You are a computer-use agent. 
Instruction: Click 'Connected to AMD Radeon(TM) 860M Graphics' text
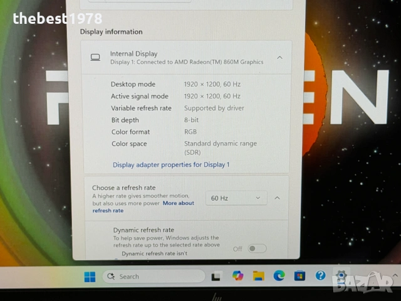(x=200, y=62)
